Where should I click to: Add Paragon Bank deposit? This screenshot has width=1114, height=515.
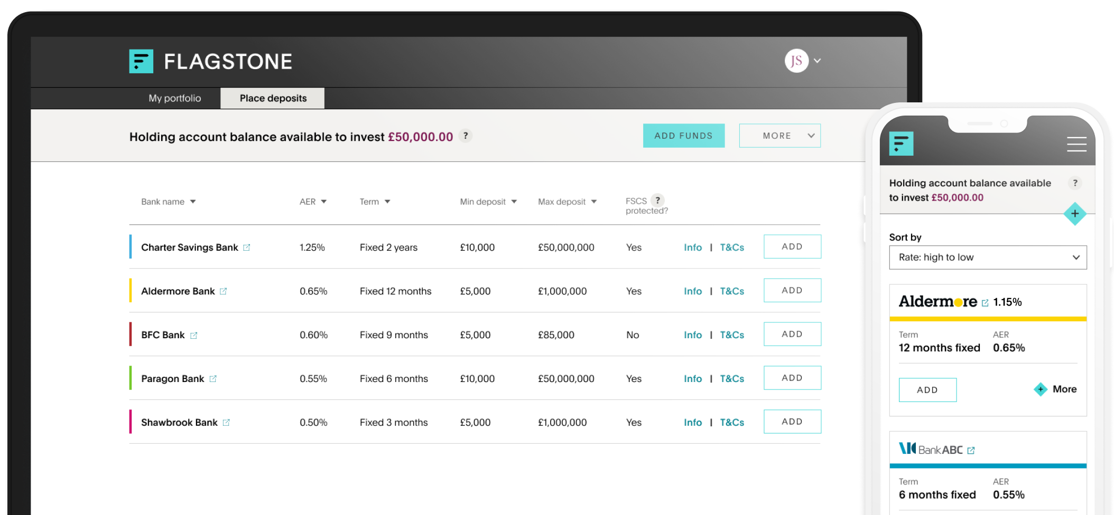click(x=792, y=378)
